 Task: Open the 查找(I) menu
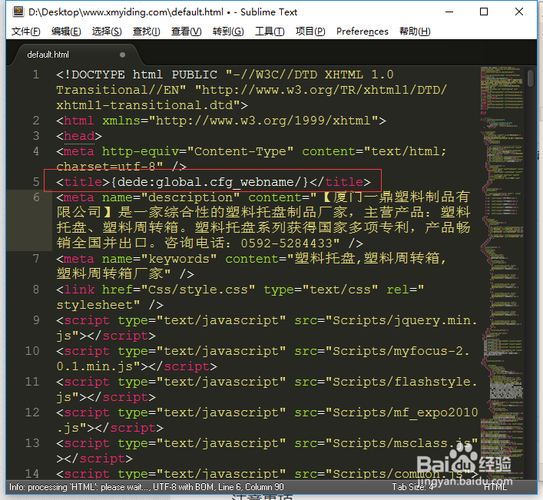tap(146, 31)
